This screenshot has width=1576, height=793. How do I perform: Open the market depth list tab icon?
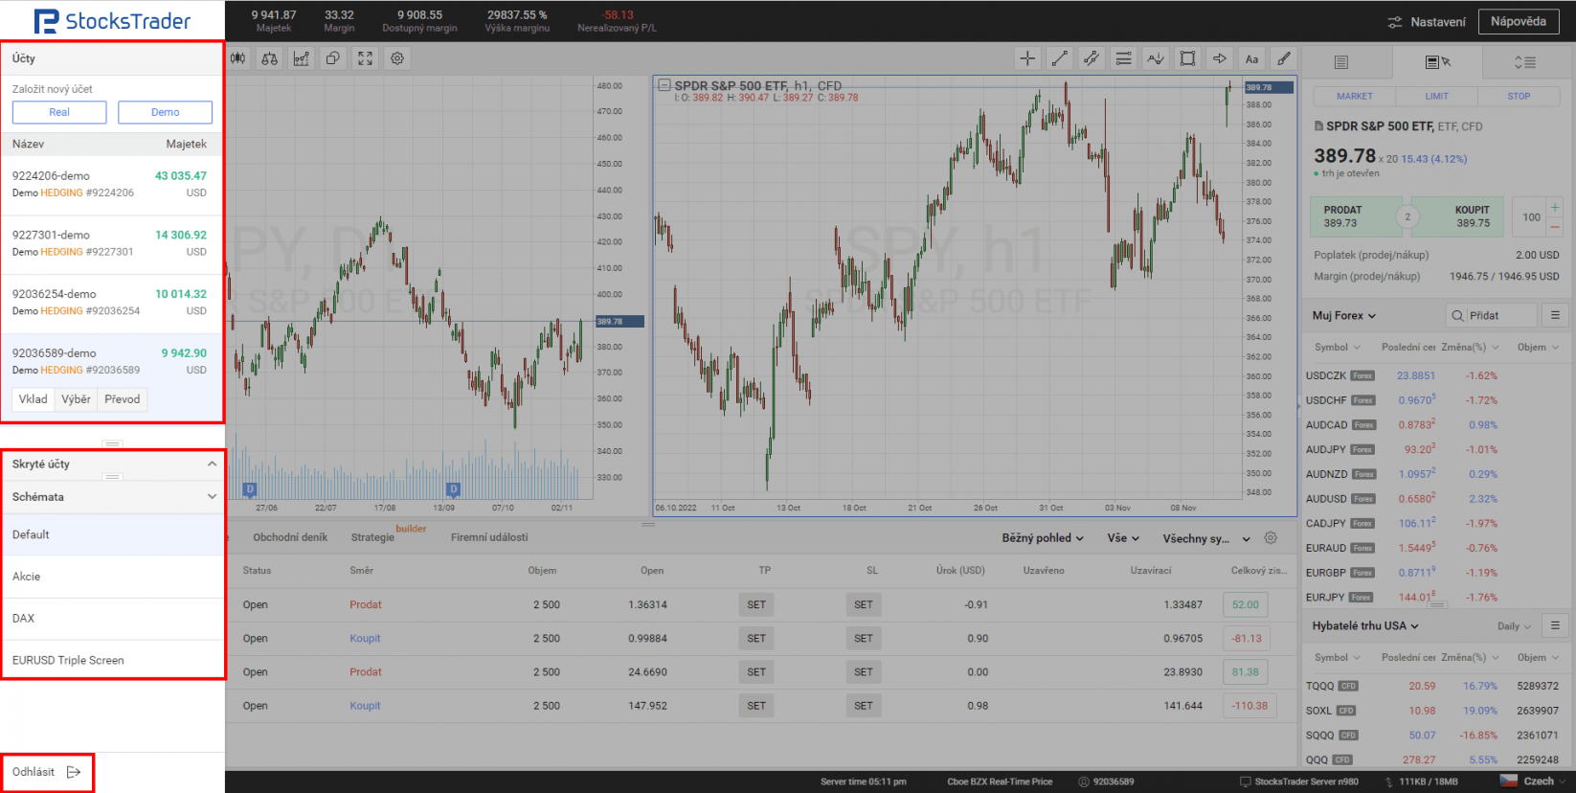pos(1525,62)
